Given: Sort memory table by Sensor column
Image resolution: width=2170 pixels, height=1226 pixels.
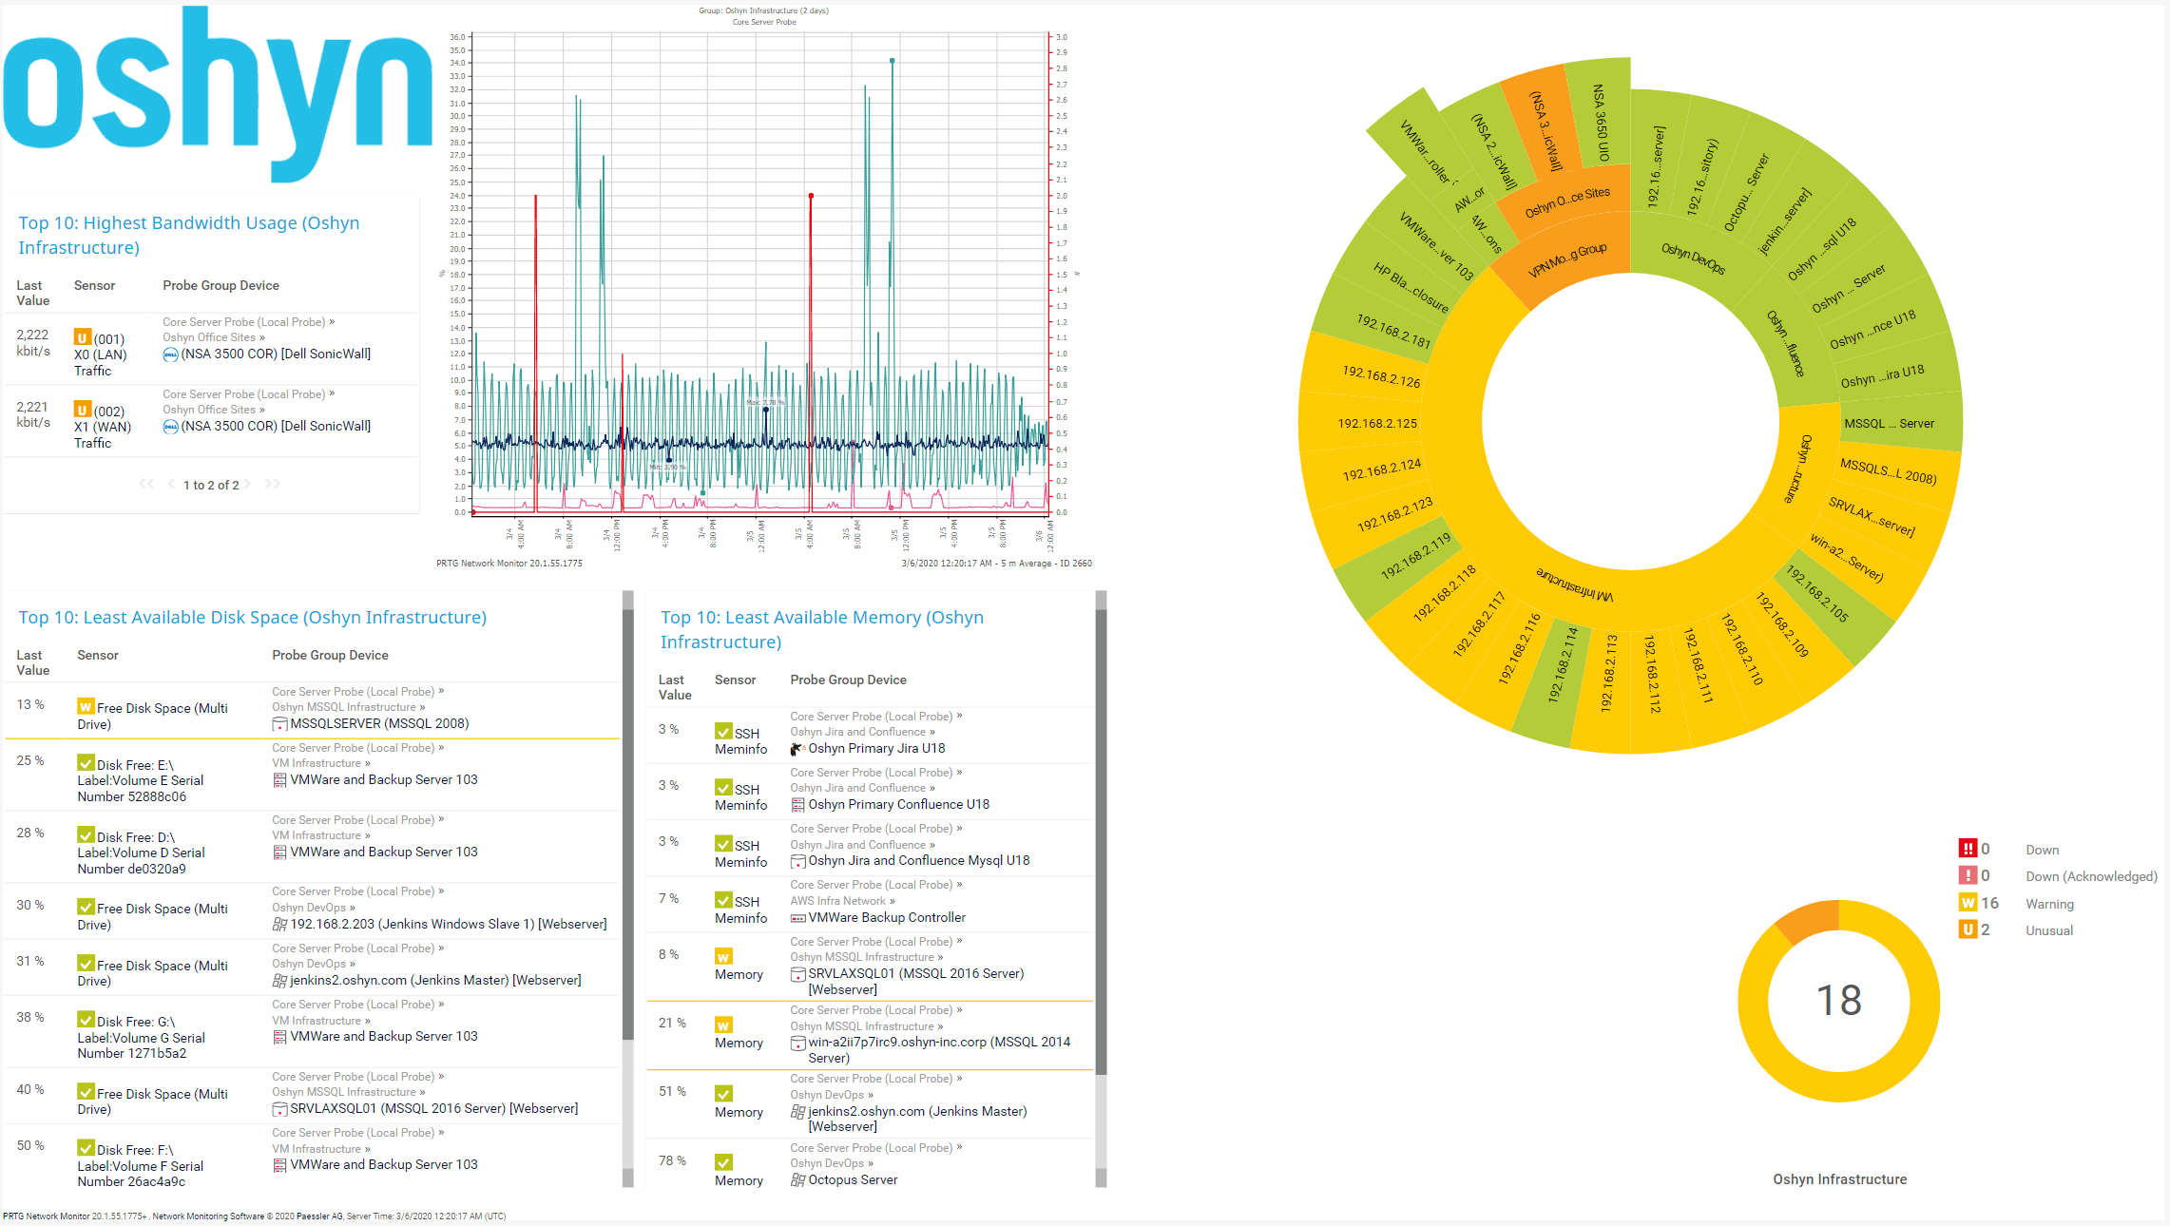Looking at the screenshot, I should (x=735, y=680).
